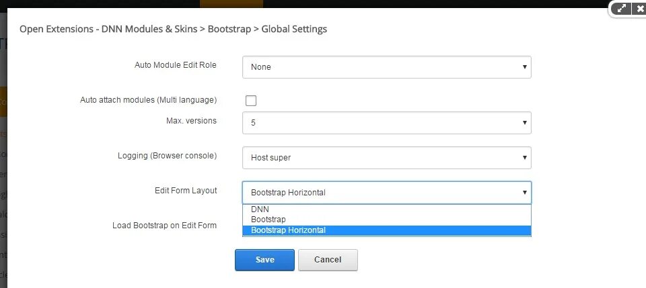Click the Load Bootstrap on Edit Form label
The image size is (646, 288).
tap(164, 226)
